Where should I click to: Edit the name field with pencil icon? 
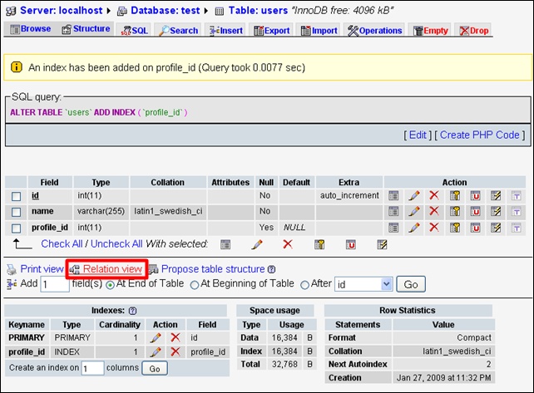413,211
